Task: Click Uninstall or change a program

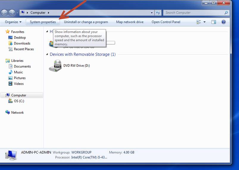Action: [86, 22]
